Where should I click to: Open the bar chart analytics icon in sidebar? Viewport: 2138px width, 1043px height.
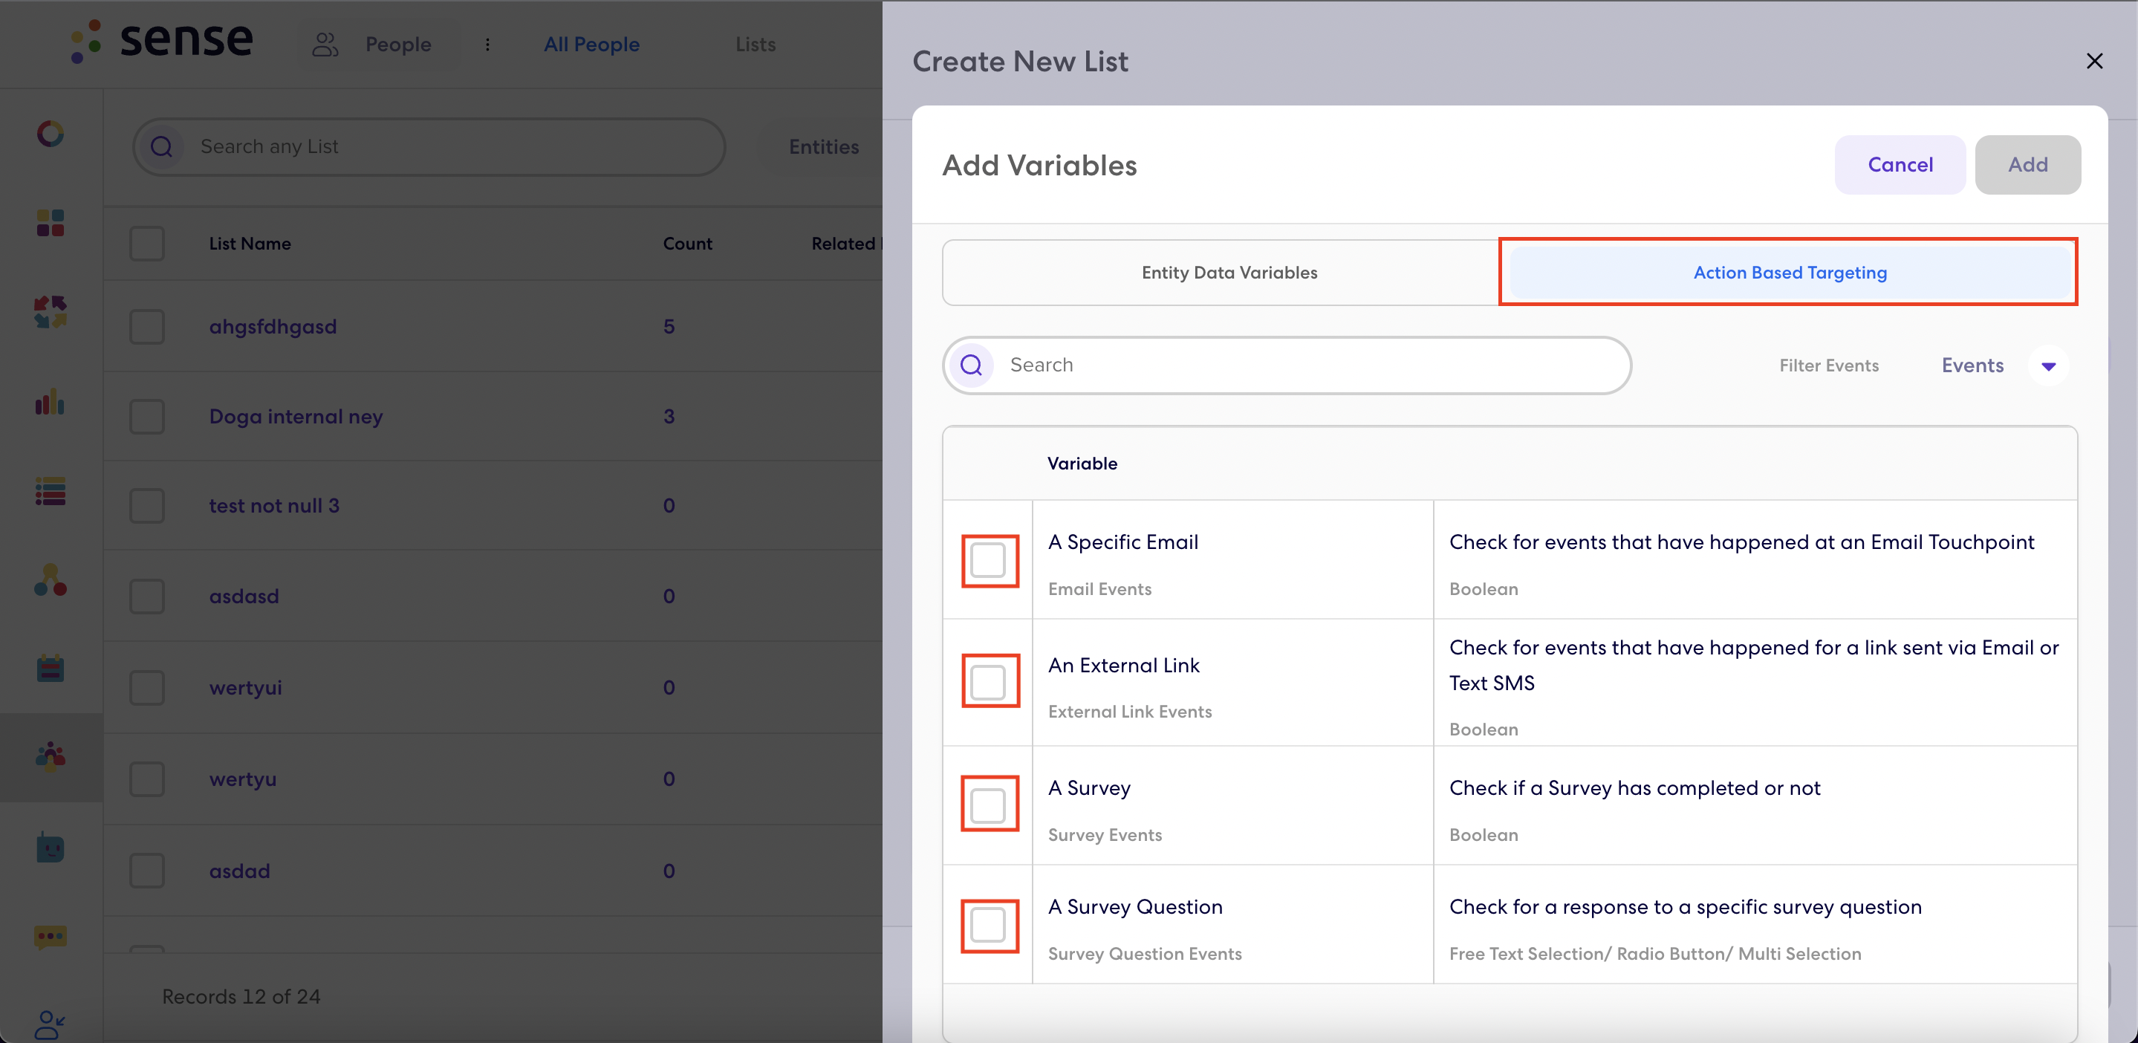(x=51, y=403)
